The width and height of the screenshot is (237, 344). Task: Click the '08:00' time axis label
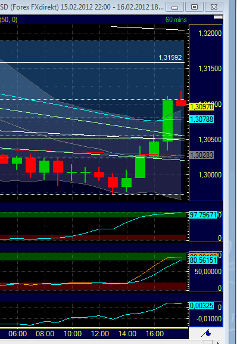coord(45,334)
